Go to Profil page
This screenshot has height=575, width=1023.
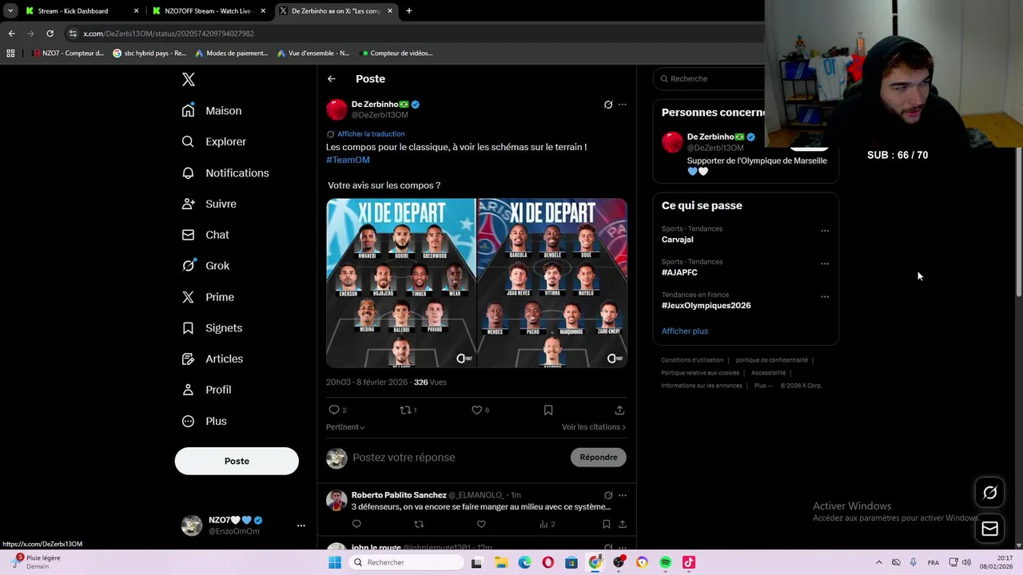pos(206,390)
